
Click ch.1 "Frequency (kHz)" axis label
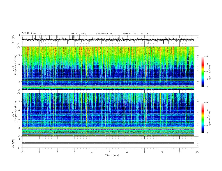pos(16,65)
